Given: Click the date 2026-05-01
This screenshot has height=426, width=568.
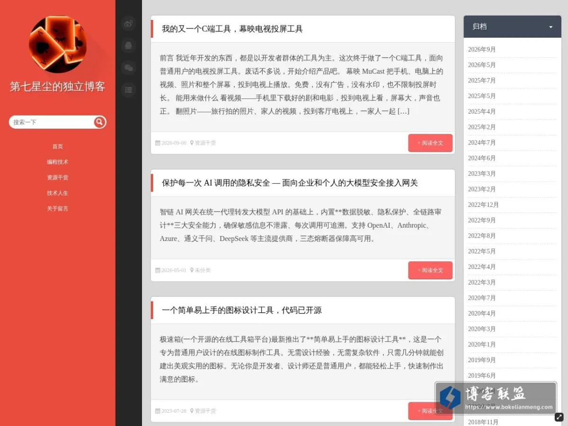Looking at the screenshot, I should (x=174, y=270).
